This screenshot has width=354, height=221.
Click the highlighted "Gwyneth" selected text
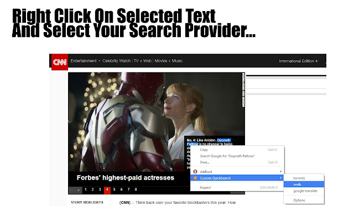tap(223, 140)
